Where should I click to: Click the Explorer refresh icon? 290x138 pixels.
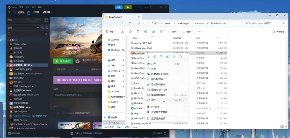pyautogui.click(x=130, y=23)
